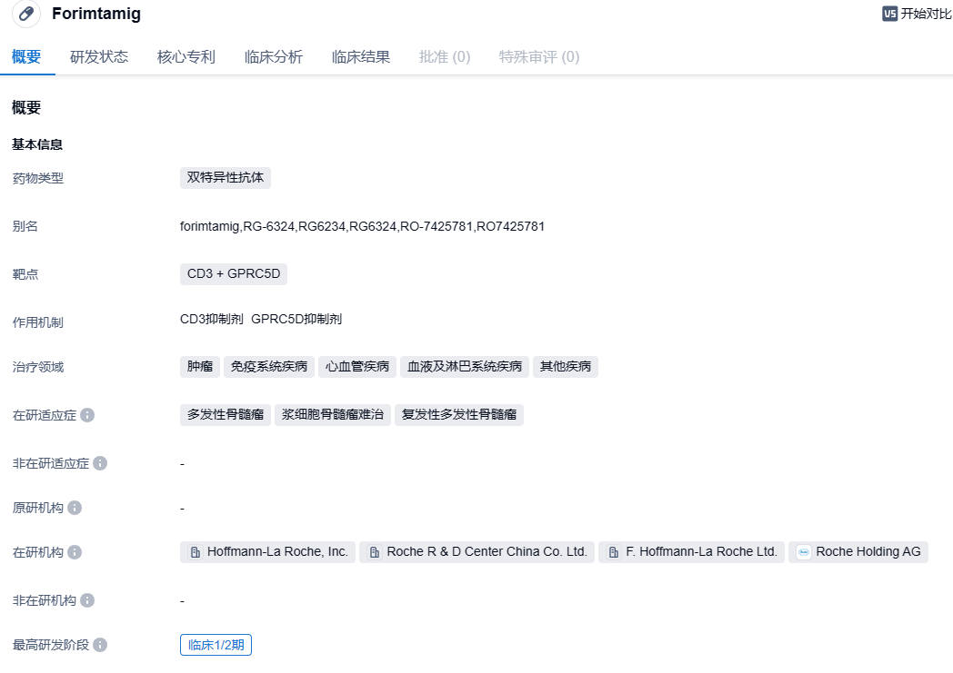Go to the 临床结果 tab
This screenshot has height=673, width=953.
tap(360, 56)
